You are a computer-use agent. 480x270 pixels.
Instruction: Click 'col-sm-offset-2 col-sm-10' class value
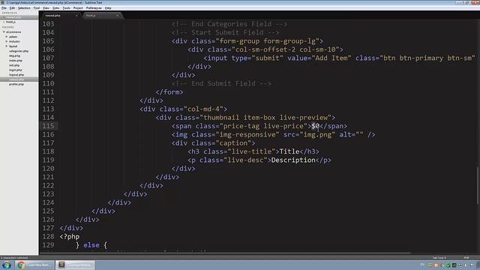pos(285,49)
